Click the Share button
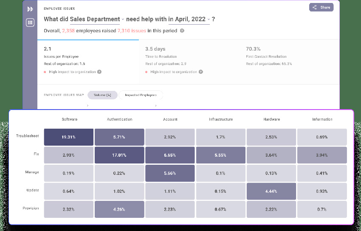361x231 pixels. (321, 7)
